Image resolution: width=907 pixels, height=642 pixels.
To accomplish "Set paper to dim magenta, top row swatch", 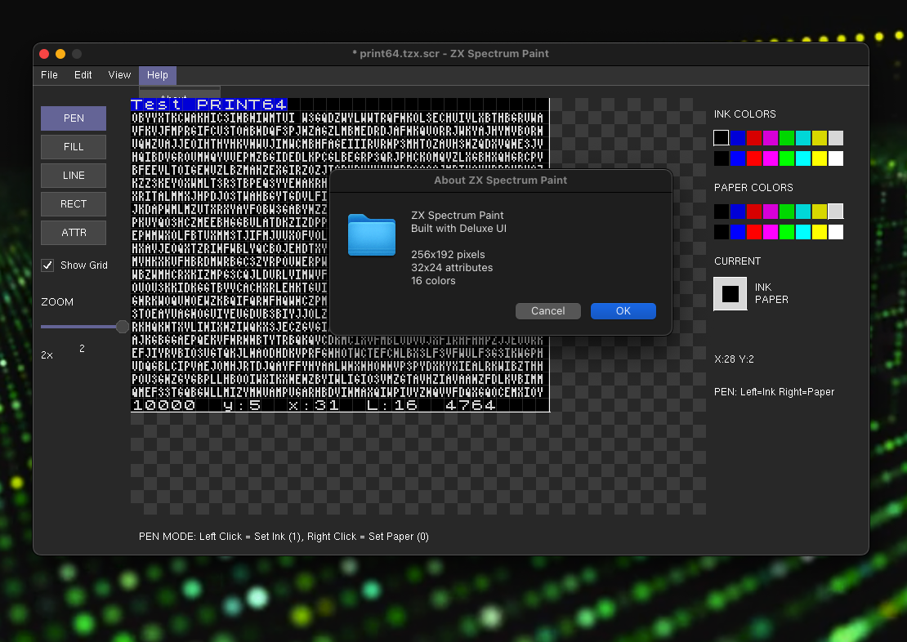I will click(x=770, y=212).
